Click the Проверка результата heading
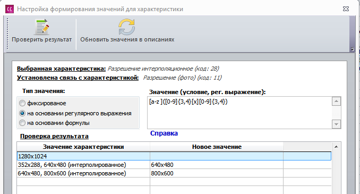The image size is (360, 194). coord(54,136)
